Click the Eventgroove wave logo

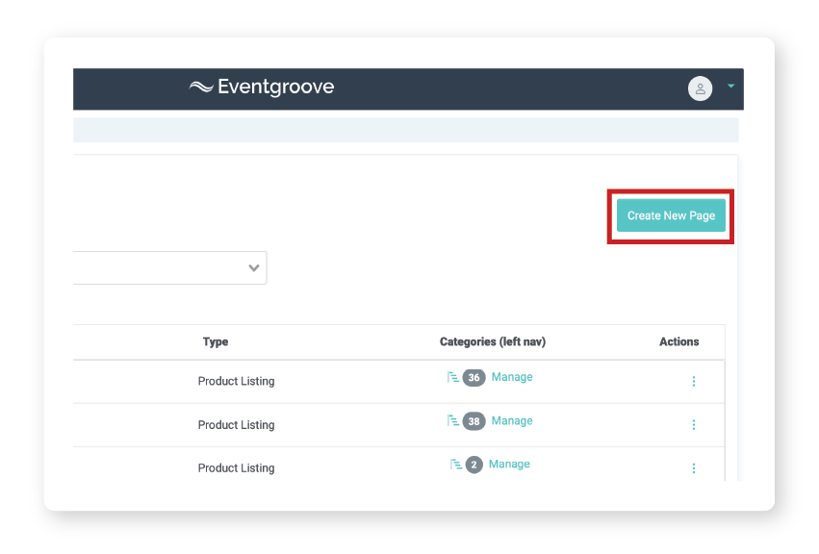201,88
